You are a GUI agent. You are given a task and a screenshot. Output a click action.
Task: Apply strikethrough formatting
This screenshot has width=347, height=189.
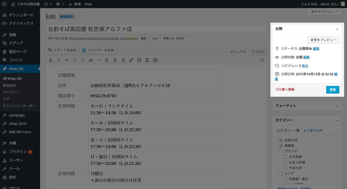67,60
